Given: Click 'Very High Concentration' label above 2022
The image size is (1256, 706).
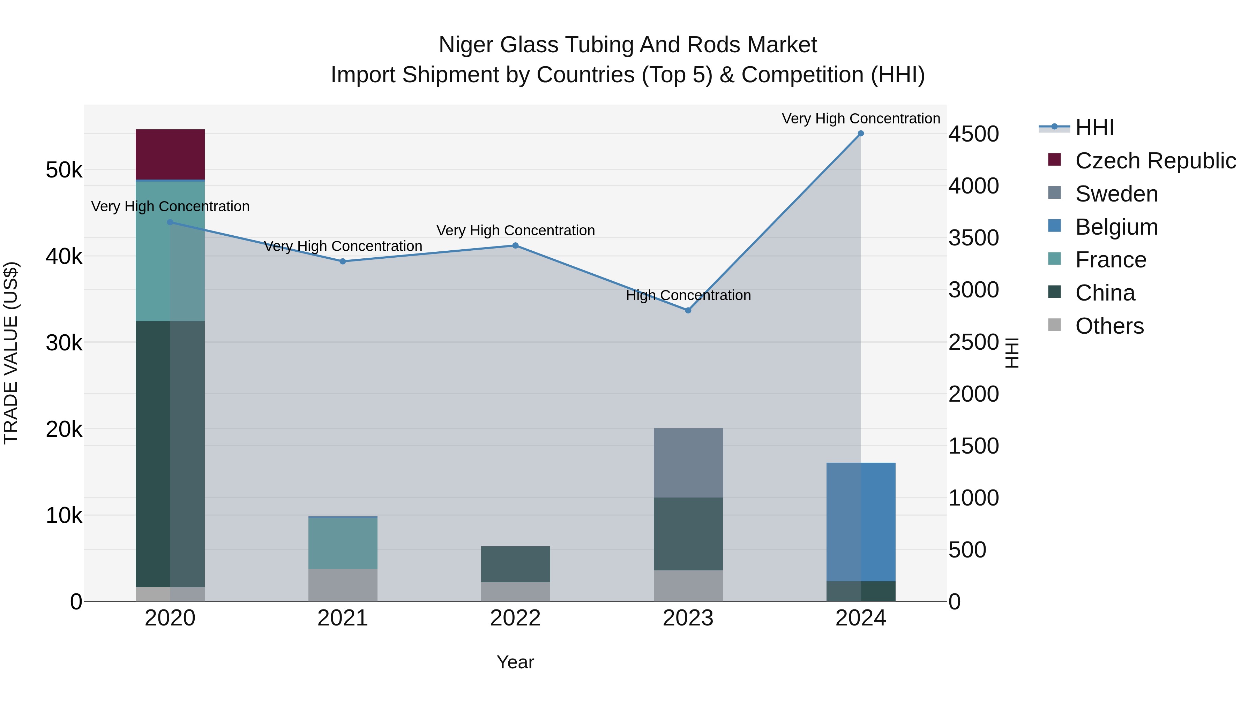Looking at the screenshot, I should pos(515,230).
